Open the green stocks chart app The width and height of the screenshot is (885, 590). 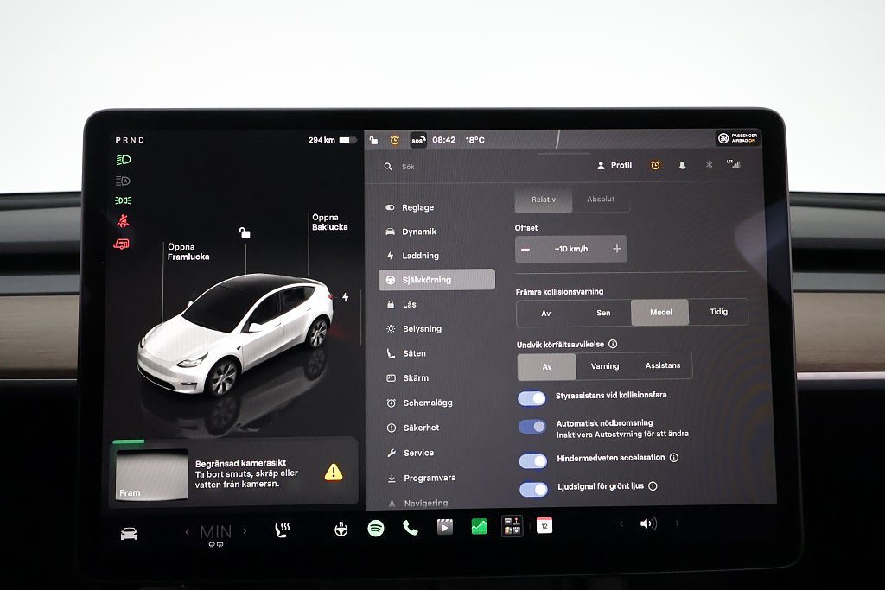click(x=479, y=527)
